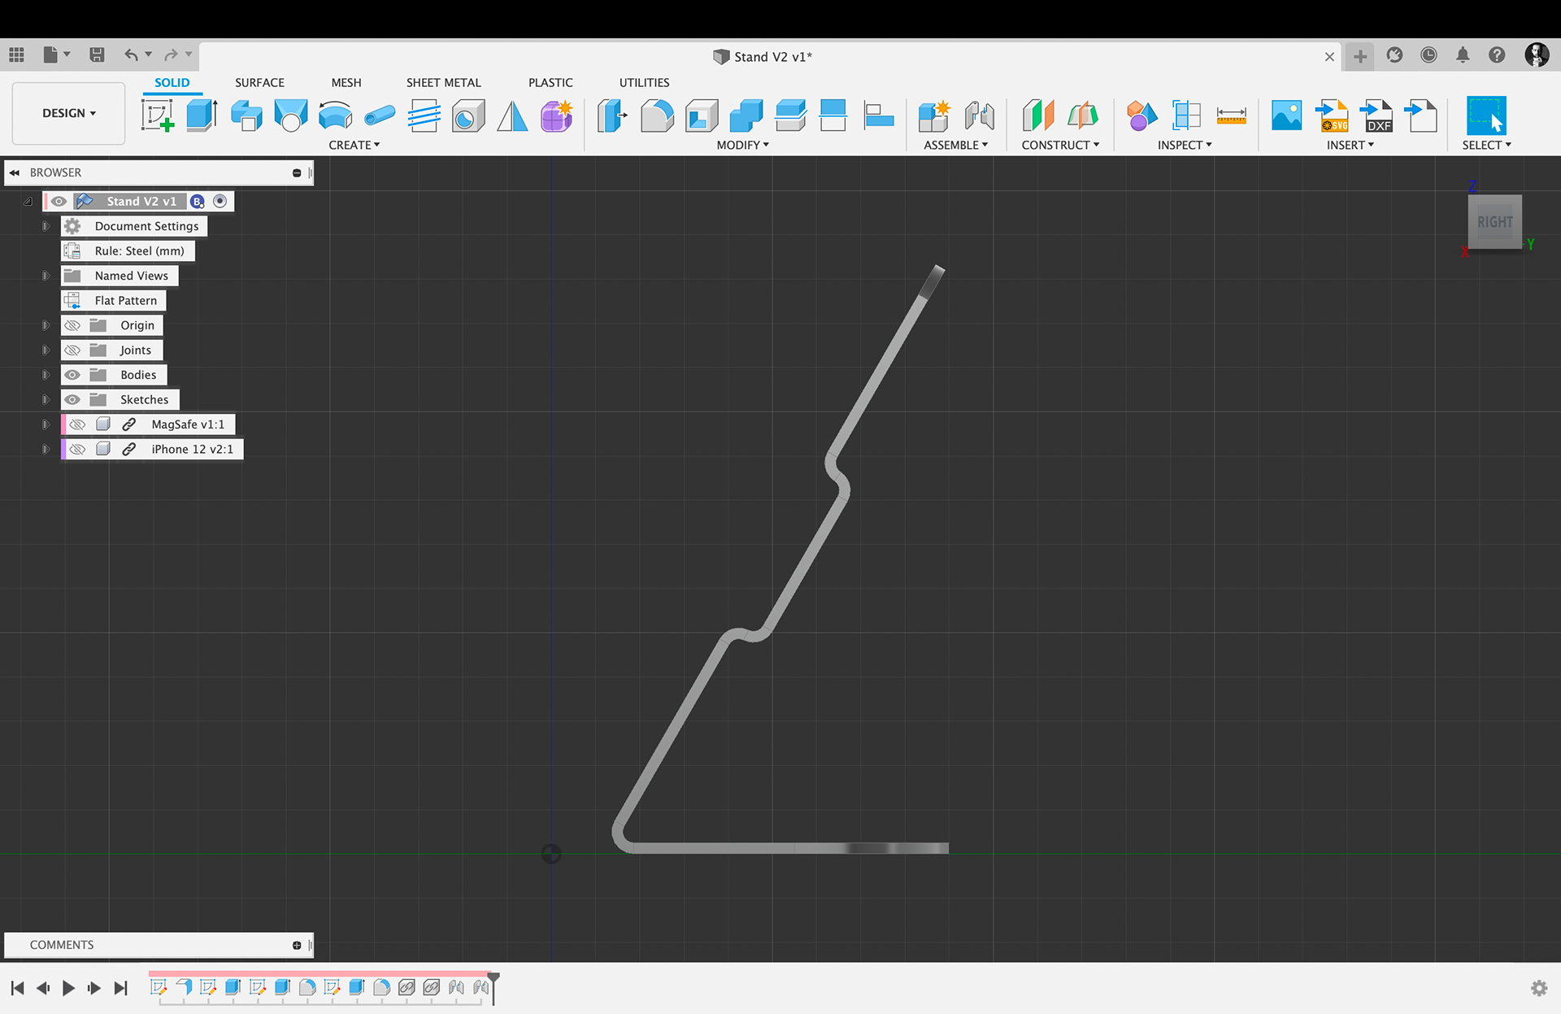Screen dimensions: 1561x1014
Task: Switch to the PLASTIC tab
Action: click(x=550, y=82)
